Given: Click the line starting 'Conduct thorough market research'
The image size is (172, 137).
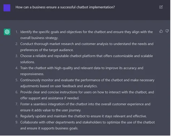Looking at the screenshot, I should coord(87,44).
